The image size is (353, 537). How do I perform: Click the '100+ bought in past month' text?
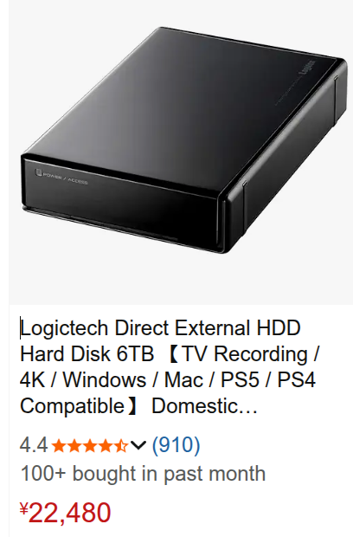pyautogui.click(x=143, y=474)
